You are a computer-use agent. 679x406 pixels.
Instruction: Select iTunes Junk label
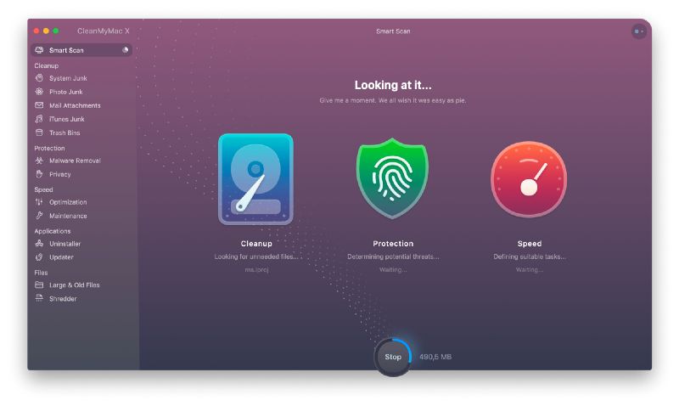point(67,119)
